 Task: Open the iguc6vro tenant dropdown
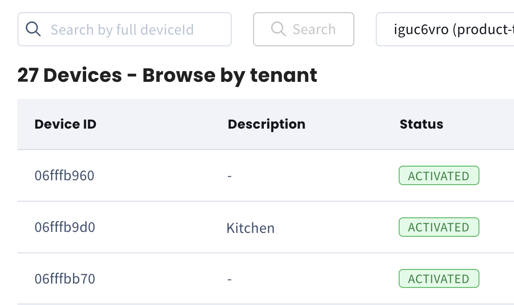click(445, 29)
